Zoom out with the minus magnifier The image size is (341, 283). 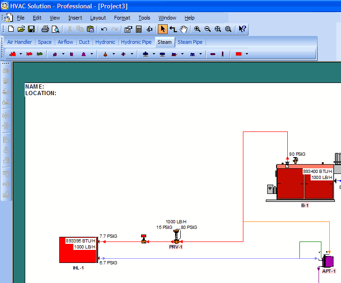[x=207, y=29]
